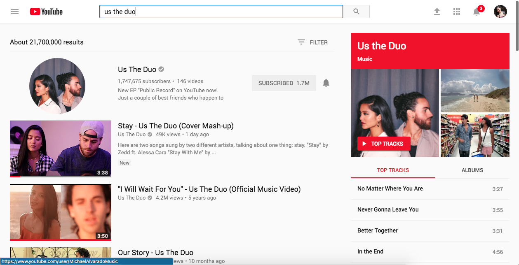Open large duo portrait in artist panel
519x265 pixels.
[x=395, y=113]
